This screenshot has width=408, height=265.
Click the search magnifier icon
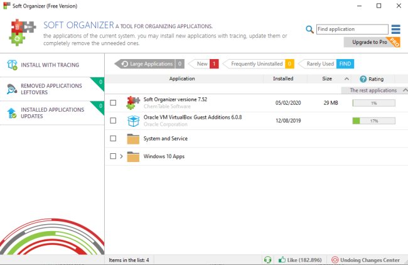[x=309, y=29]
